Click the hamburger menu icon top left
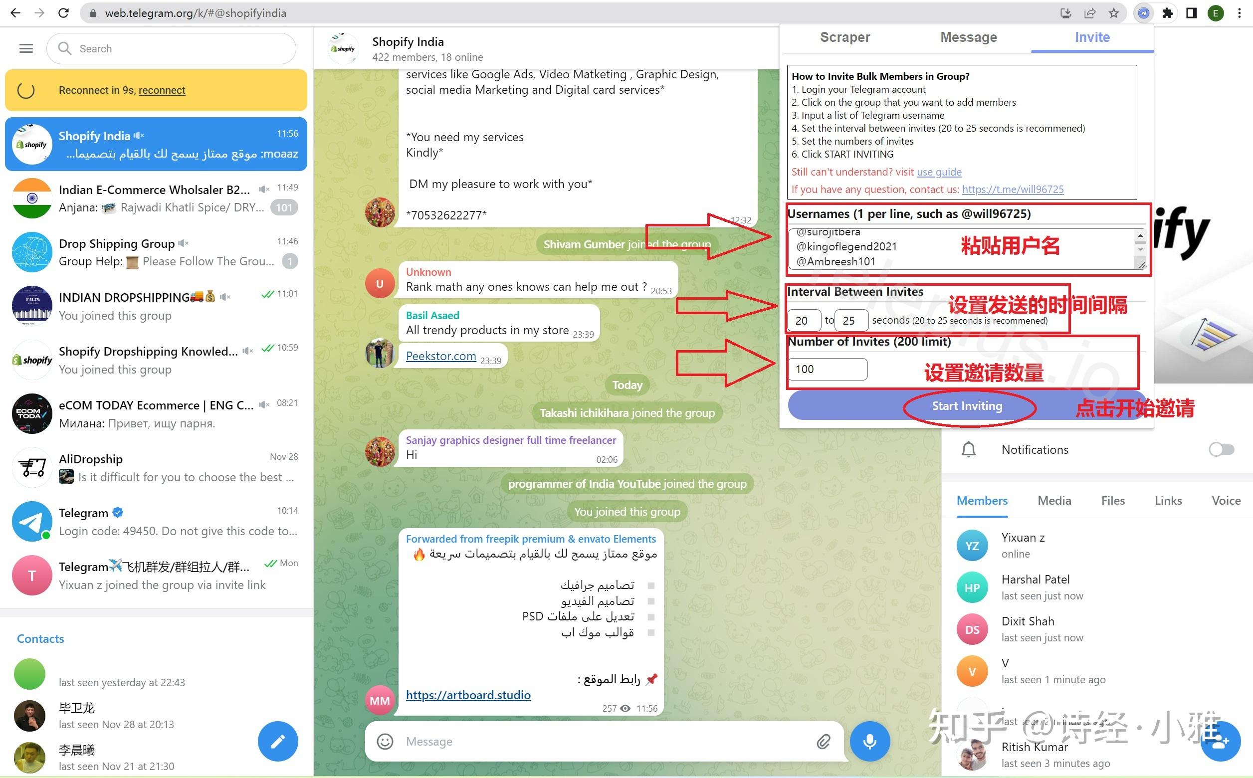This screenshot has height=778, width=1253. pos(26,47)
